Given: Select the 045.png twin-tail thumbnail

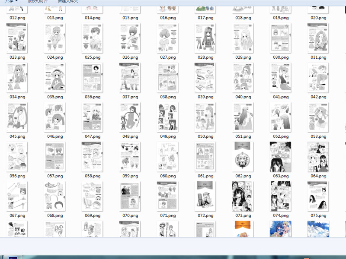Looking at the screenshot, I should coord(17,117).
